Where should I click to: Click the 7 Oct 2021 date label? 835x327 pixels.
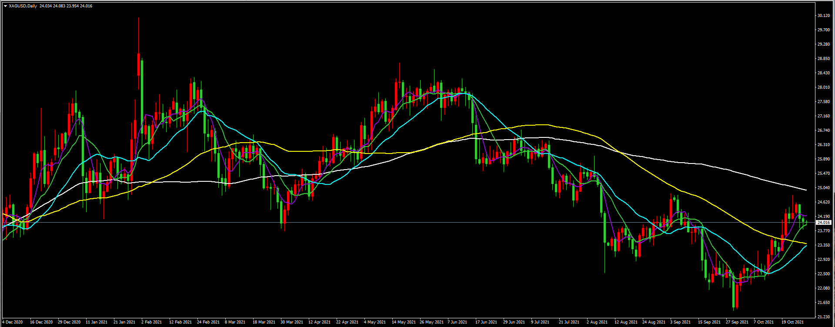pos(764,322)
